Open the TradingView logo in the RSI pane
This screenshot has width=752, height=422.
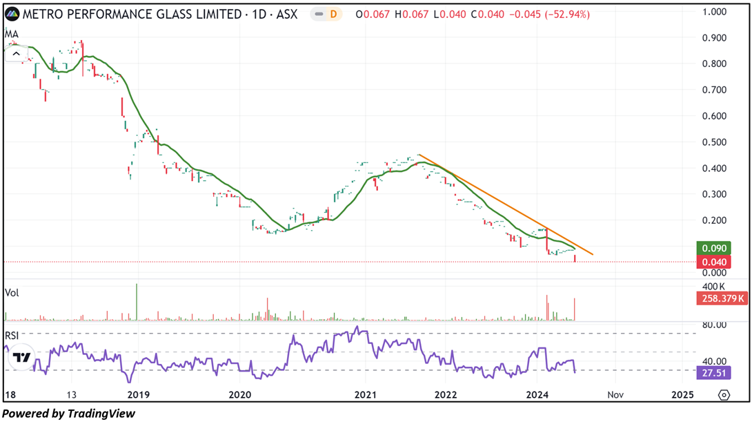pyautogui.click(x=21, y=357)
